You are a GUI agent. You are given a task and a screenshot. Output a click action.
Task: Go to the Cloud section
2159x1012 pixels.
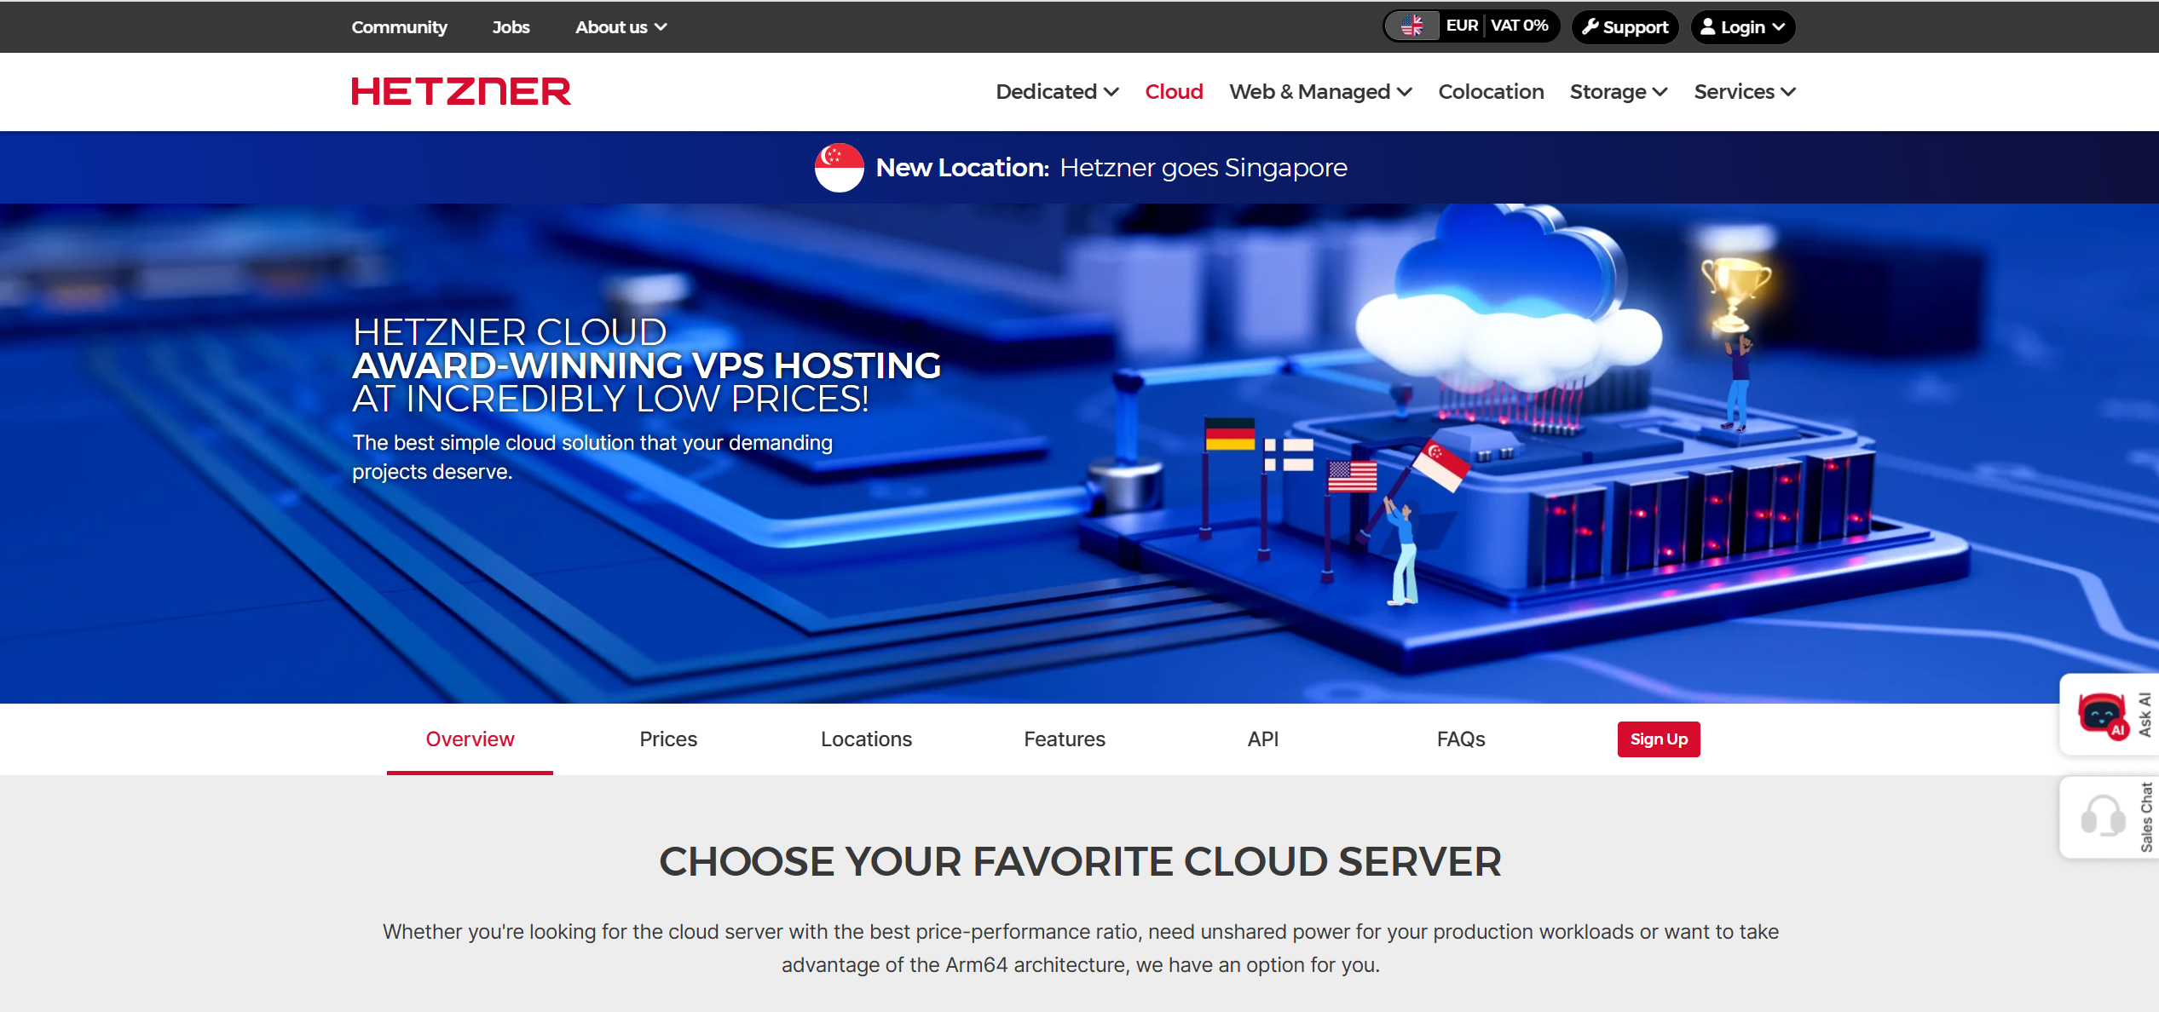pos(1174,91)
